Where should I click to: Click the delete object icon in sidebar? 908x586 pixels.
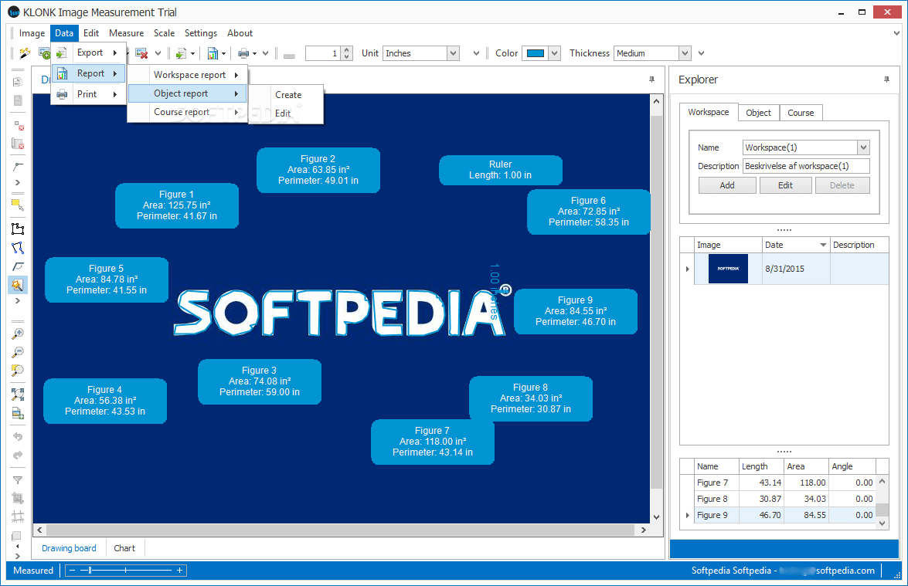[18, 125]
